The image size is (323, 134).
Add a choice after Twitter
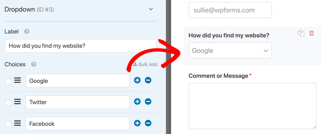[x=137, y=102]
